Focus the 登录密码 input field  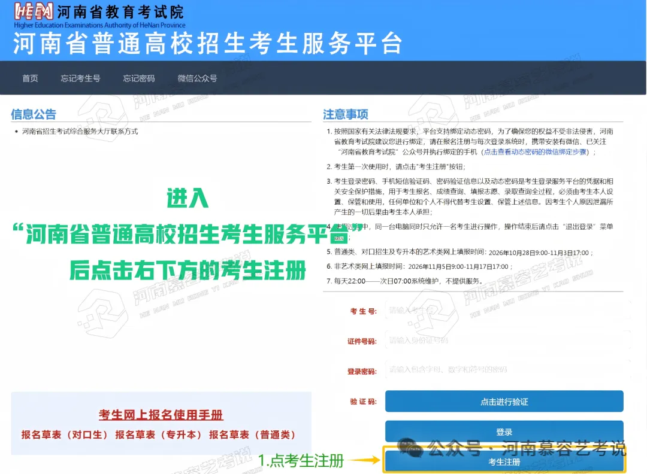[507, 370]
